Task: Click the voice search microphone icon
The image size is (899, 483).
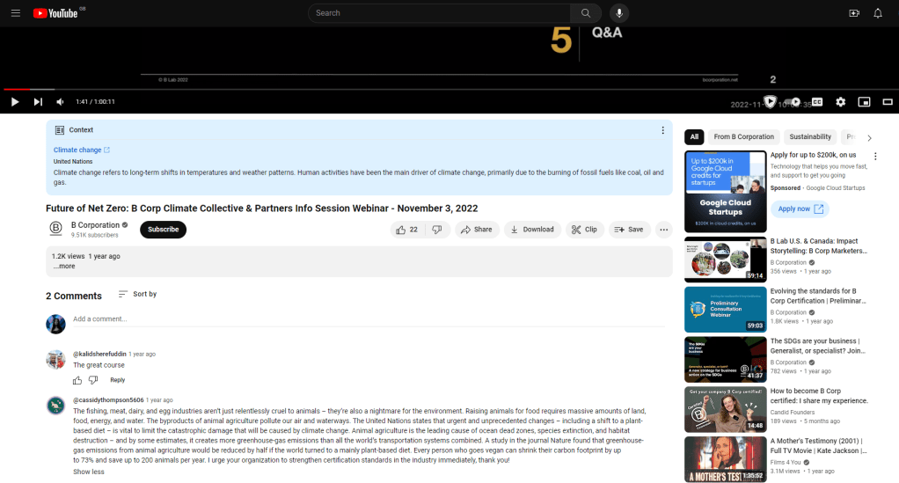Action: [x=619, y=13]
